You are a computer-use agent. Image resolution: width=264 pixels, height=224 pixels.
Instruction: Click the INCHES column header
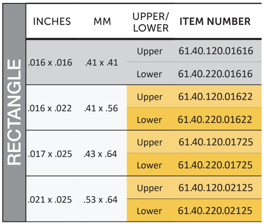click(52, 21)
